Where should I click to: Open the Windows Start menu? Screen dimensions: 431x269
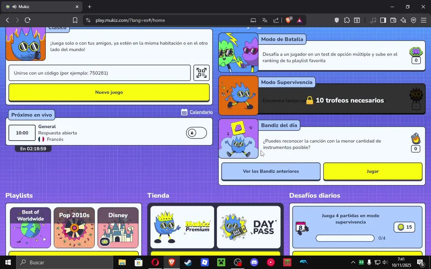[8, 262]
